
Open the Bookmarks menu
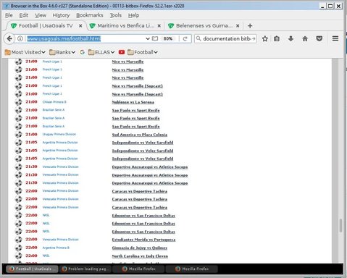pyautogui.click(x=90, y=15)
